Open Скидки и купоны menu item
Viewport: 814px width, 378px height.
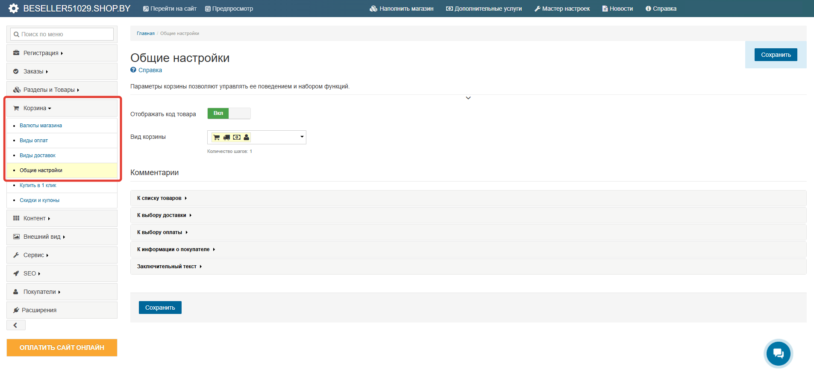[x=39, y=200]
